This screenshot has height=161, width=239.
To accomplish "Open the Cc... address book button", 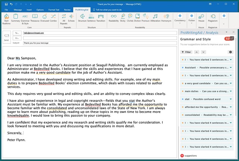I will 17,38.
